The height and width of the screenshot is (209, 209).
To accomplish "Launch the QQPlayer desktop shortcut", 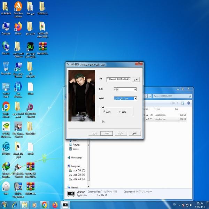I will coord(6,149).
